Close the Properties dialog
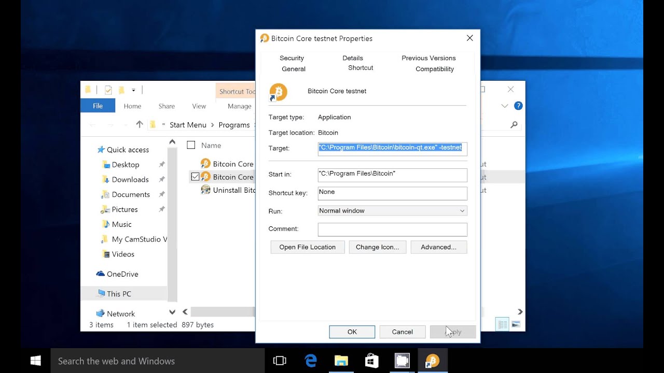 [470, 38]
